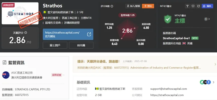Click the blue 爆料 button
Image resolution: width=217 pixels, height=100 pixels.
(x=207, y=6)
